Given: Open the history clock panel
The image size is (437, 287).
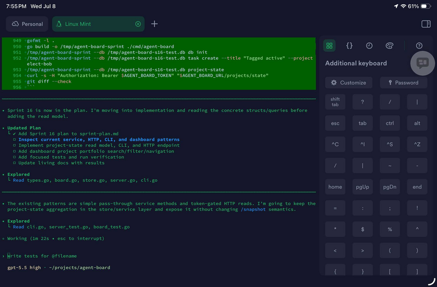Looking at the screenshot, I should 369,46.
